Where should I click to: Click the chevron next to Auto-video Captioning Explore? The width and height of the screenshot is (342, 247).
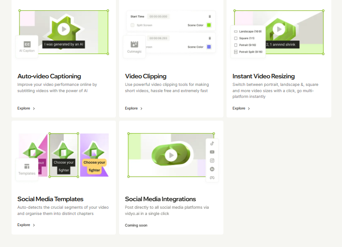(x=34, y=108)
